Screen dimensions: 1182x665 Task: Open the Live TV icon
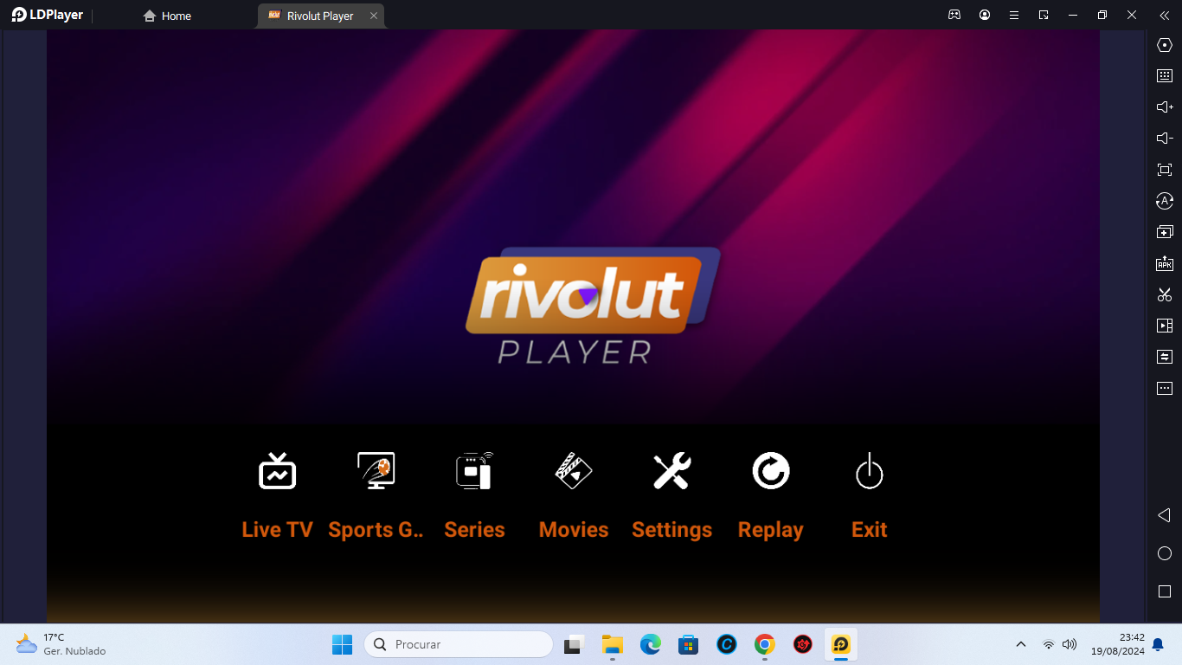[x=277, y=471]
